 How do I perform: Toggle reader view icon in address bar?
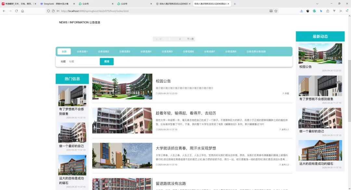click(x=271, y=11)
